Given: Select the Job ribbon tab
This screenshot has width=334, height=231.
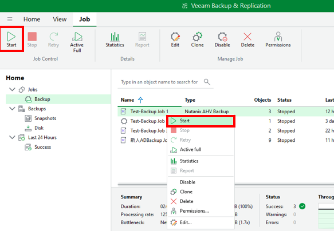Looking at the screenshot, I should click(x=85, y=19).
